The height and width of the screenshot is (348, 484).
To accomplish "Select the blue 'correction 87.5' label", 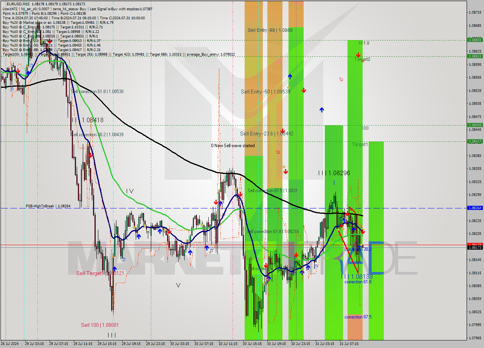I will coord(358,317).
